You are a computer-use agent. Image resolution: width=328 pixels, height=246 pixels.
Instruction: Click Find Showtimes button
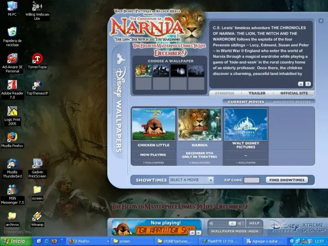click(287, 180)
